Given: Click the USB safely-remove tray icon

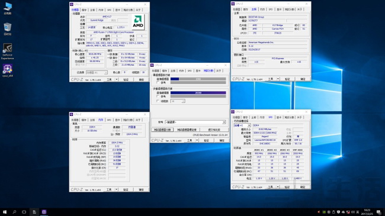Looking at the screenshot, I should [333, 212].
